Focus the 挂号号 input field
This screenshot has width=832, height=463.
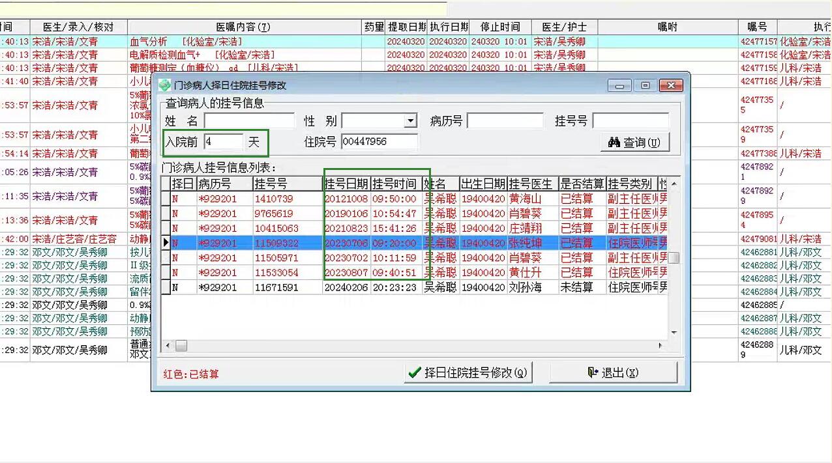click(631, 121)
